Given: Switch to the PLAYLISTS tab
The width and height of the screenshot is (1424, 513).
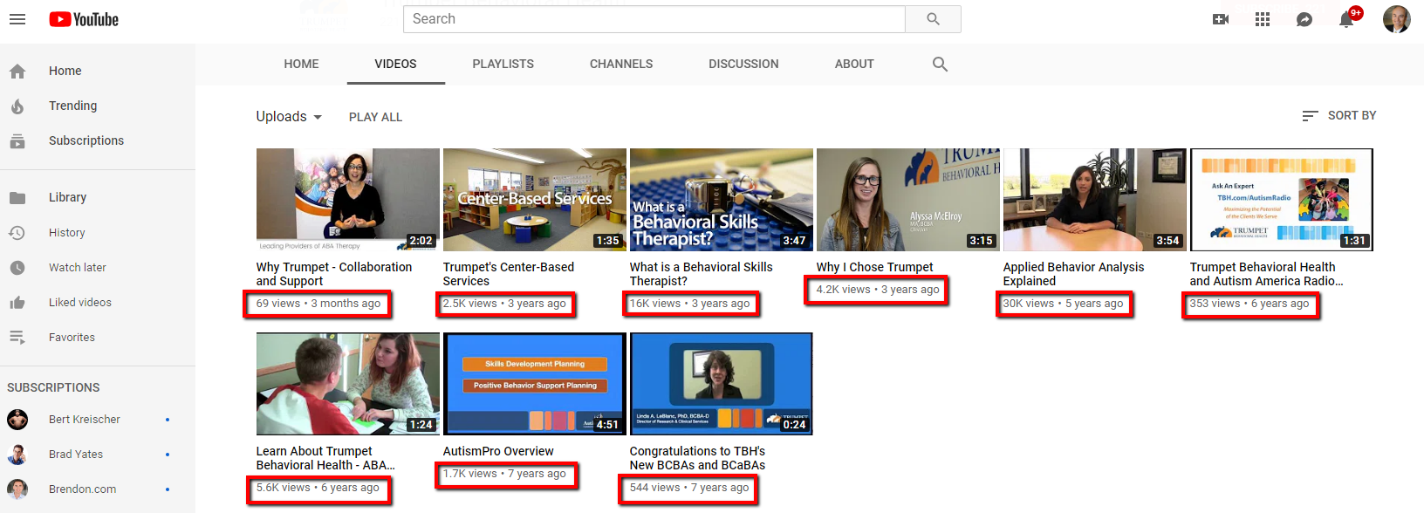Looking at the screenshot, I should coord(503,64).
